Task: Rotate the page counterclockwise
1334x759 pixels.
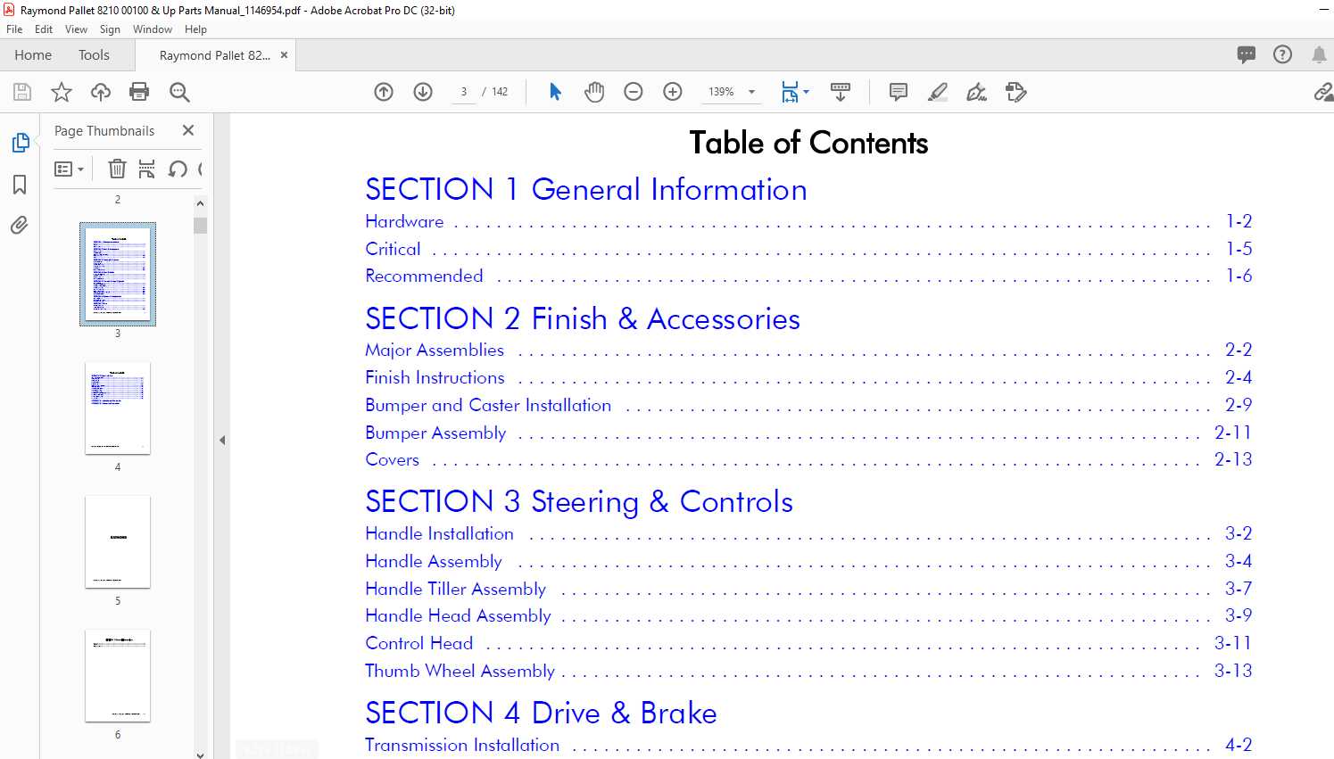Action: point(178,169)
